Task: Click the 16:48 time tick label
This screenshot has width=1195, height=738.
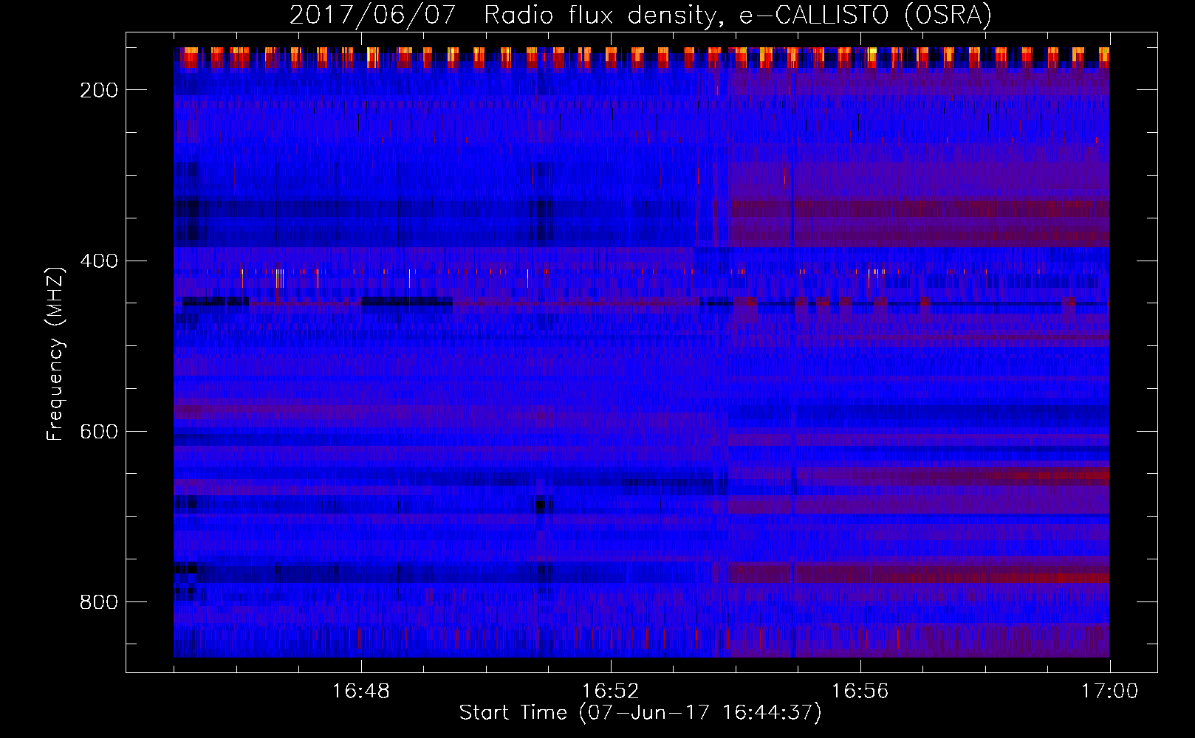Action: 361,692
